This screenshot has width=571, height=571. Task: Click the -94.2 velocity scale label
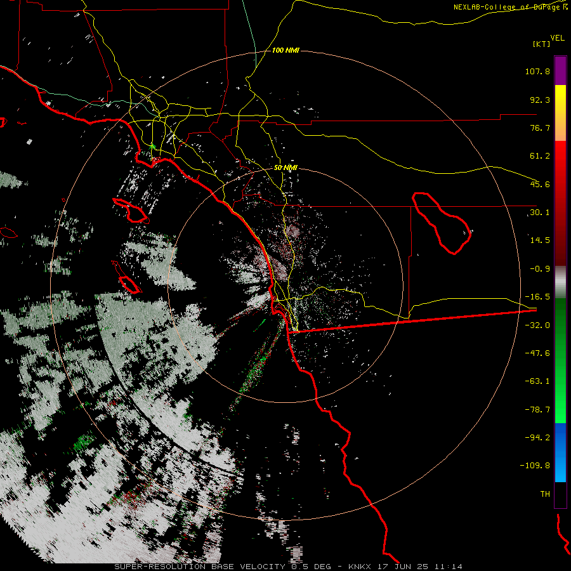[x=537, y=437]
